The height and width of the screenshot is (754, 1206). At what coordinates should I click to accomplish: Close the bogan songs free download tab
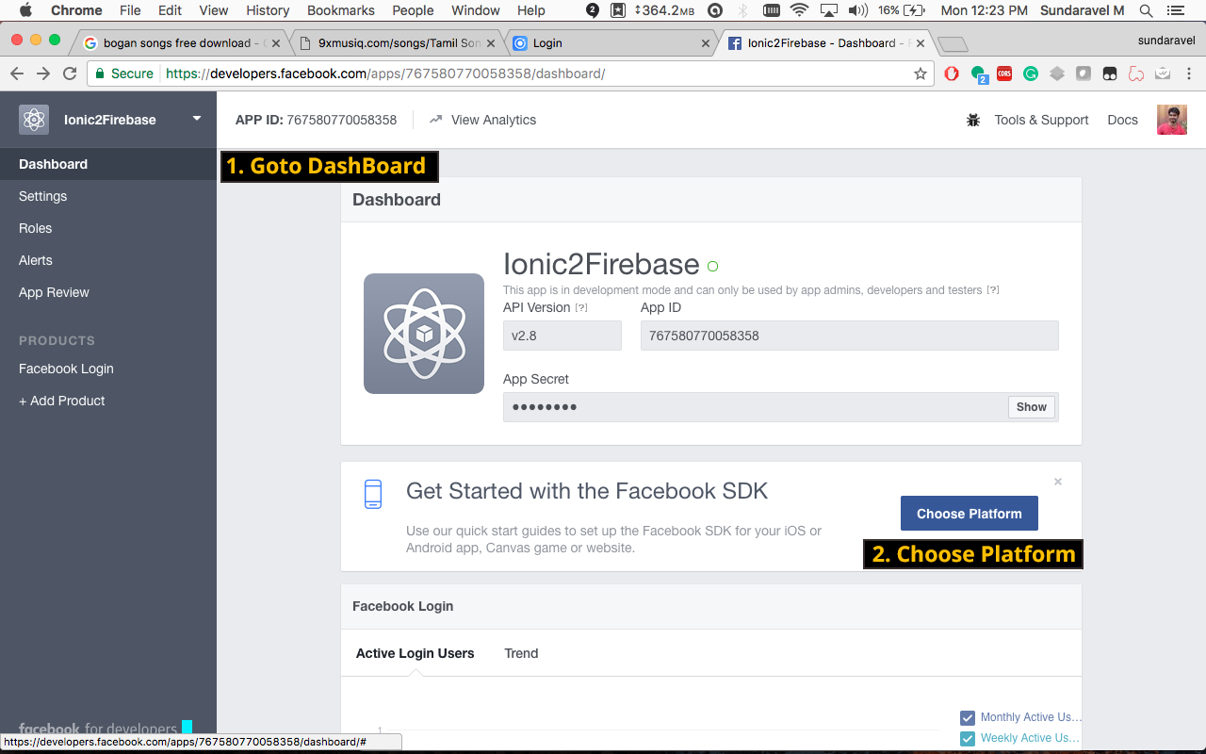(276, 43)
